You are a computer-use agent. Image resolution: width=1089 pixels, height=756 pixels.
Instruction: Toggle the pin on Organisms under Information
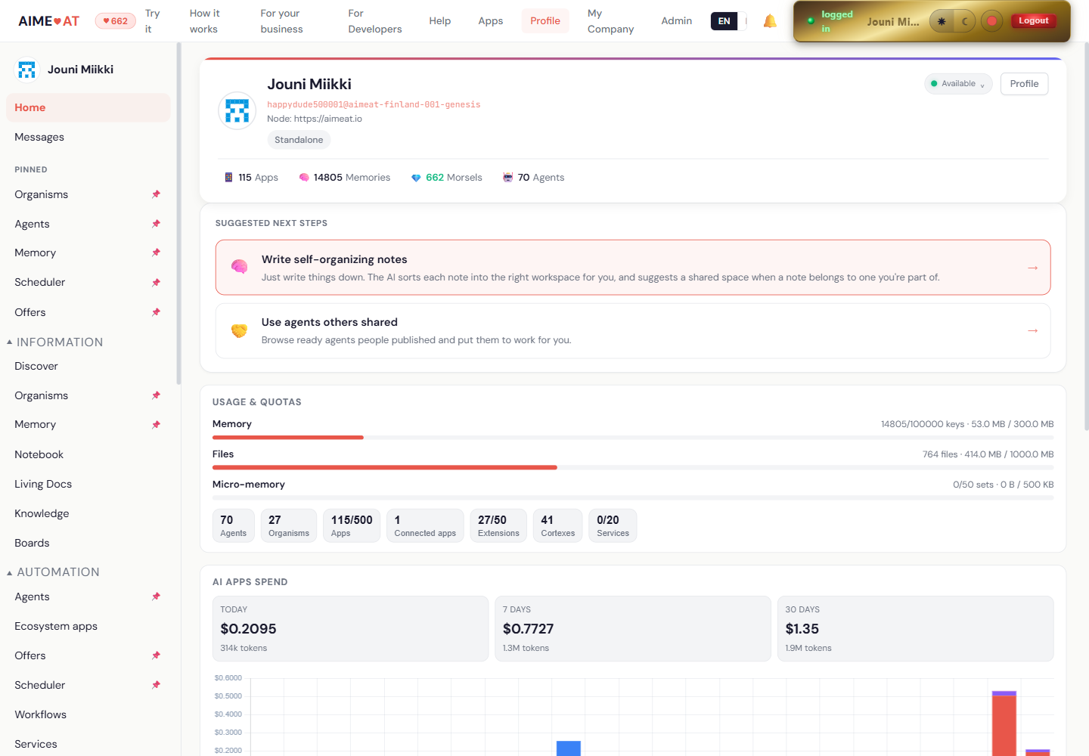[x=156, y=395]
